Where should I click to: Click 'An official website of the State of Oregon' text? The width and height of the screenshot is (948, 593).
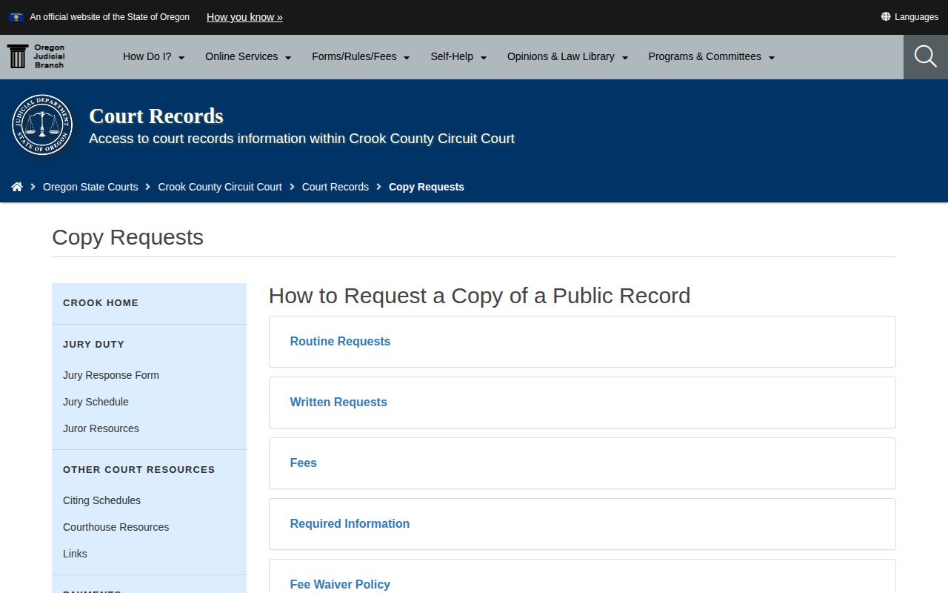(110, 16)
